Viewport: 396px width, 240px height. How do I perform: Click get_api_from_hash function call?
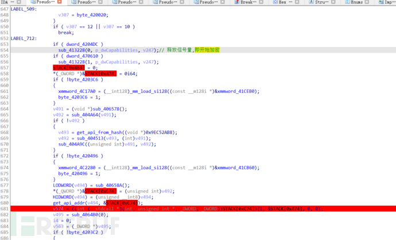(x=95, y=132)
